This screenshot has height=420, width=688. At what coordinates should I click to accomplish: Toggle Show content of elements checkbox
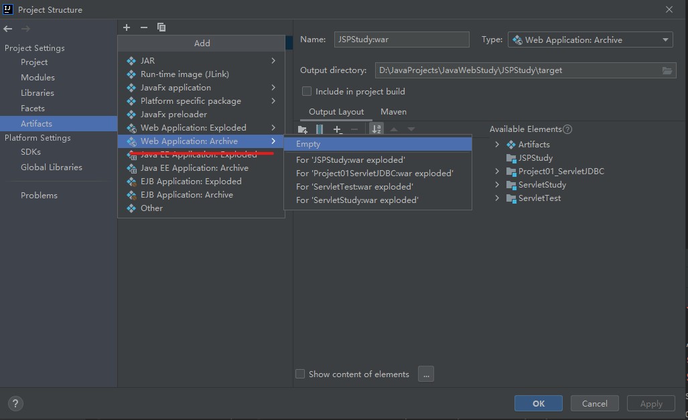point(300,374)
